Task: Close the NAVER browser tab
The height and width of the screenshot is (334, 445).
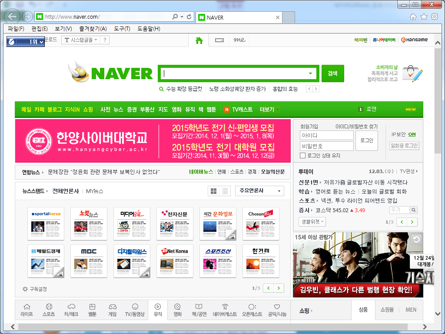Action: (278, 17)
